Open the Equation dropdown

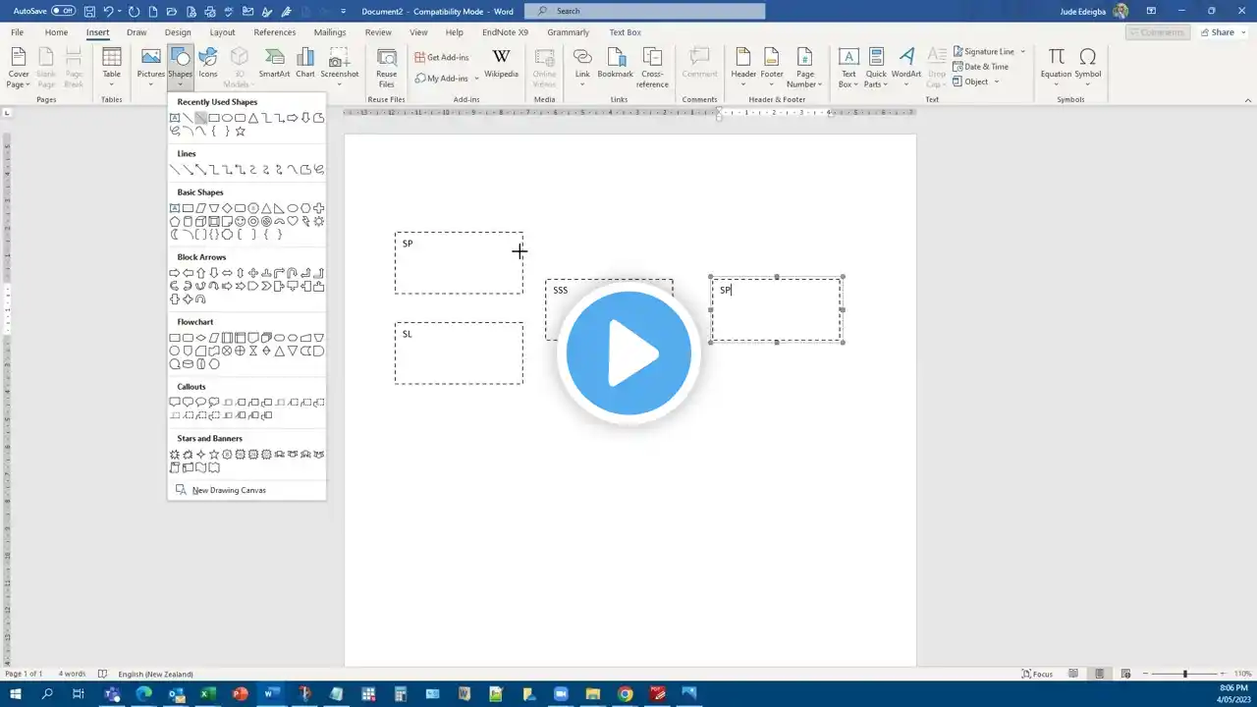pyautogui.click(x=1057, y=66)
